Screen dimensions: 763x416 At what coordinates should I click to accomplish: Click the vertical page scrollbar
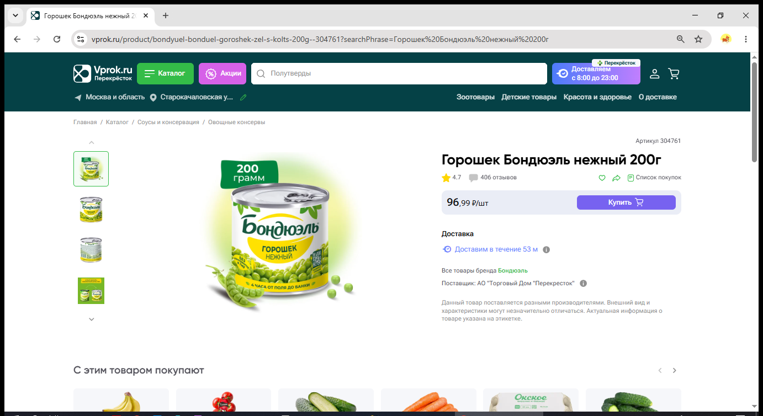pyautogui.click(x=755, y=112)
